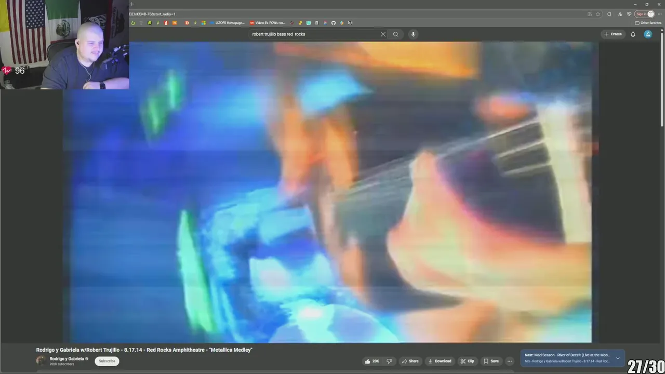Dislike the video with thumbs down
Viewport: 665px width, 374px height.
coord(389,361)
